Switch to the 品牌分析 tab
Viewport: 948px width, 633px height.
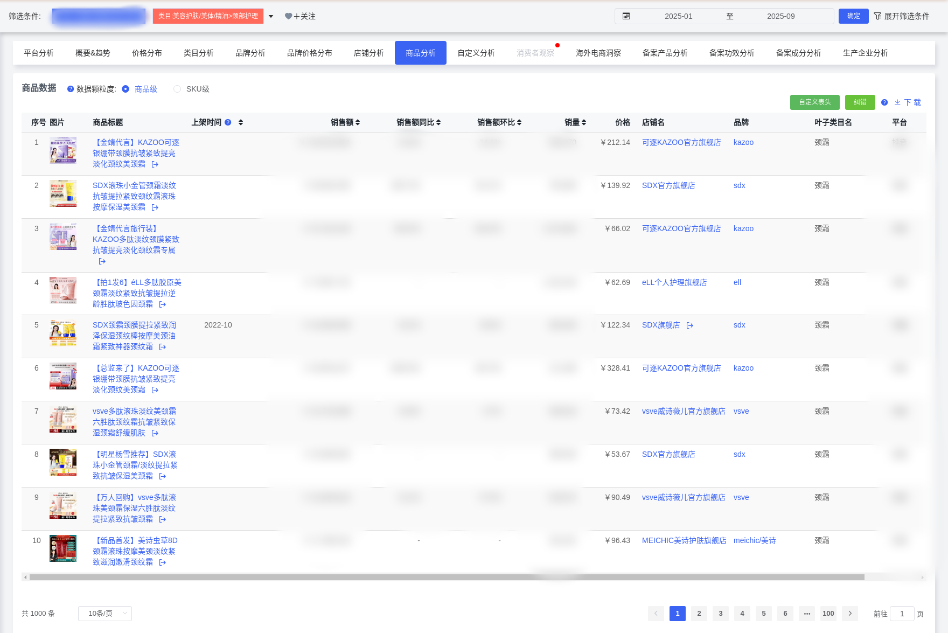(x=249, y=53)
